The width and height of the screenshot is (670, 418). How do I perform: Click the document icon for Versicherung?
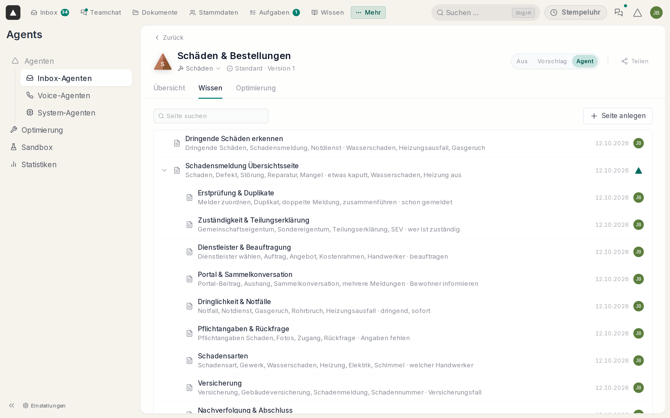point(189,388)
